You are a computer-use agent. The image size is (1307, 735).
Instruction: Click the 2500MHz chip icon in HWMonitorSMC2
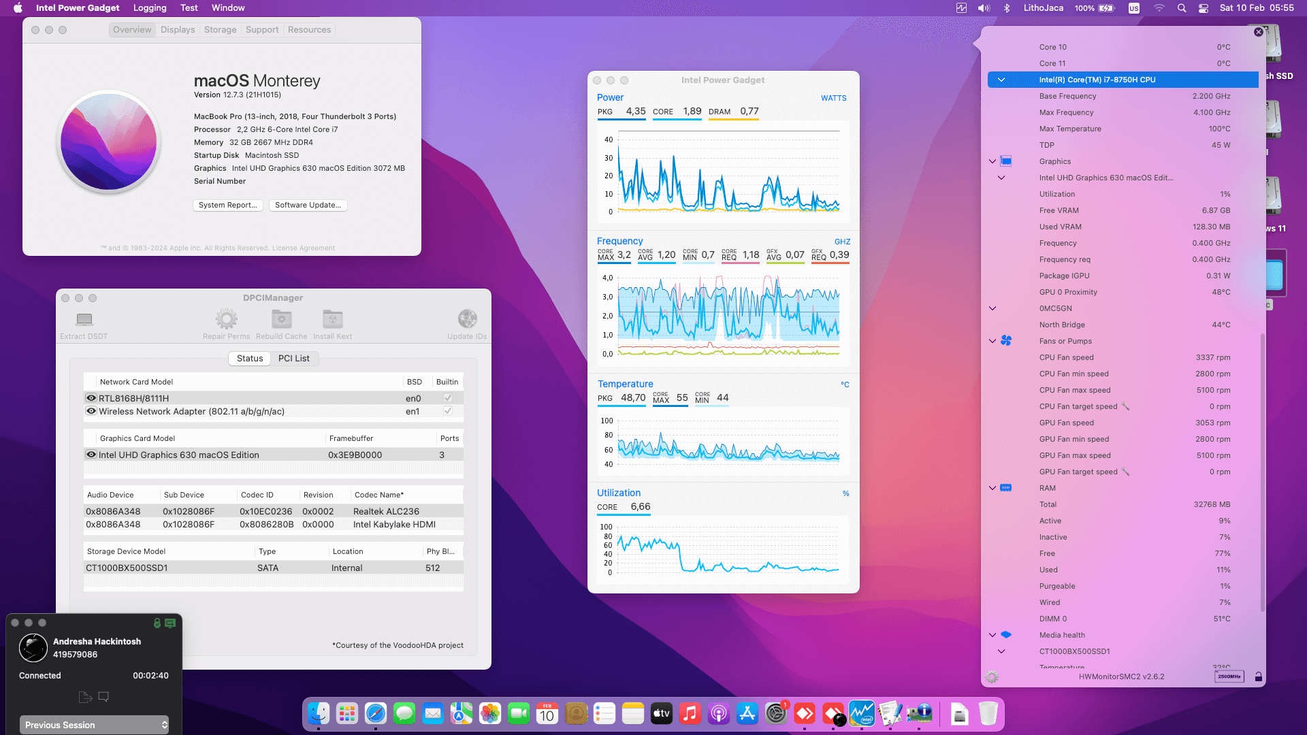tap(1229, 676)
